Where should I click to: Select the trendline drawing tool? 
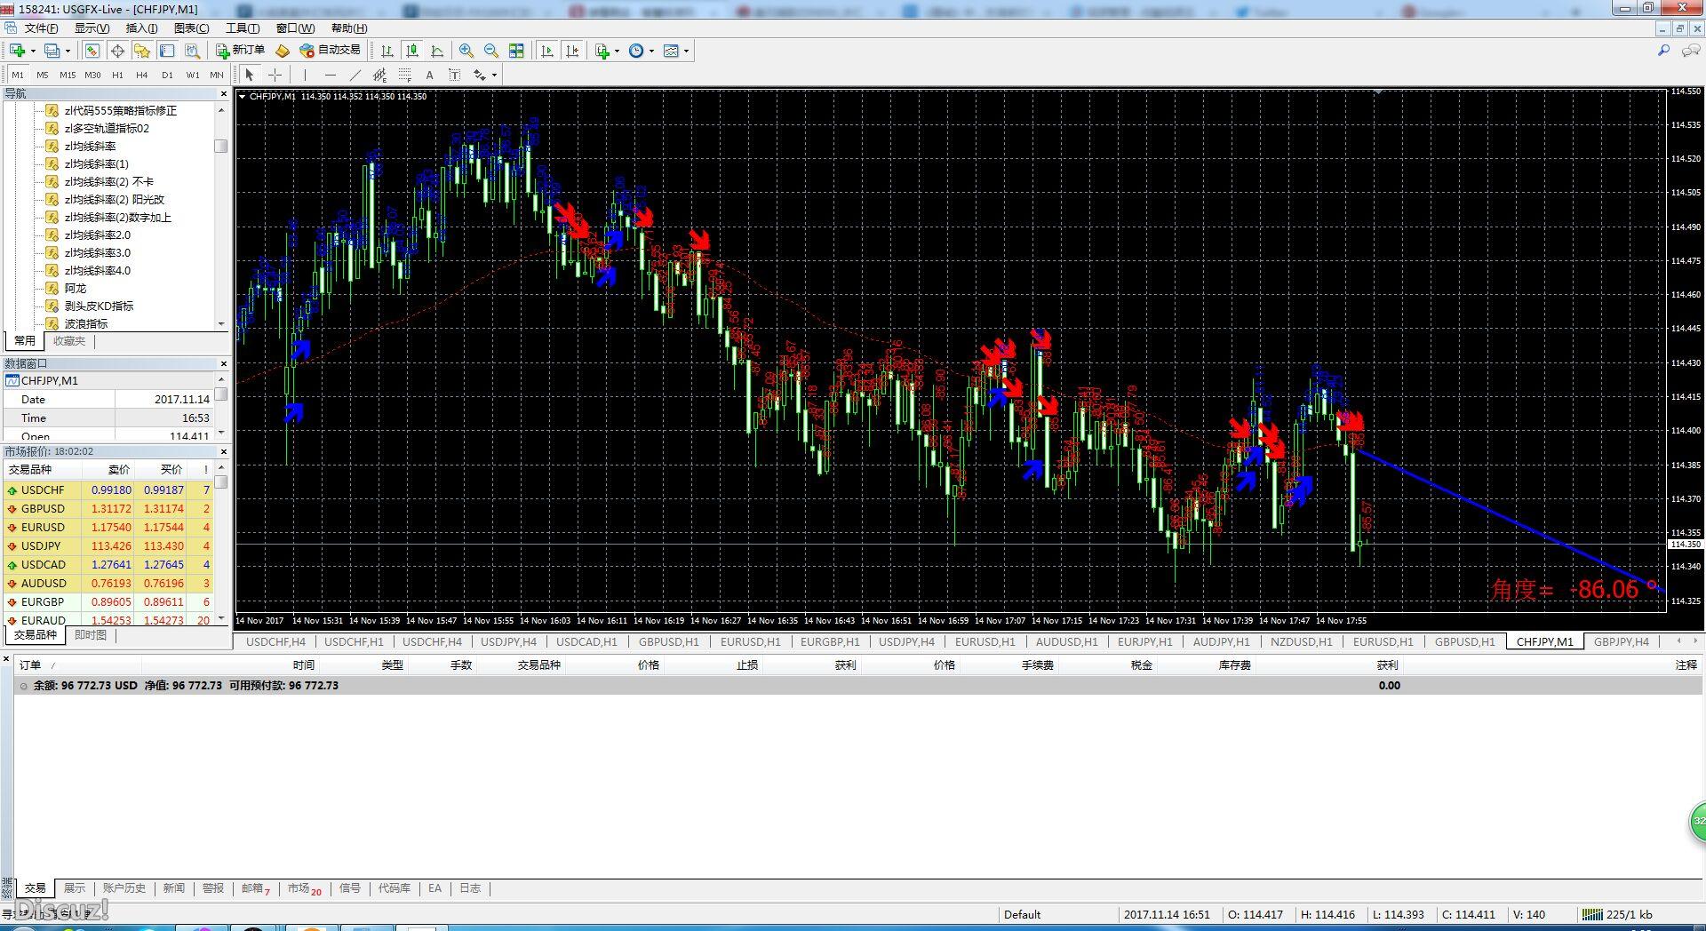(355, 75)
